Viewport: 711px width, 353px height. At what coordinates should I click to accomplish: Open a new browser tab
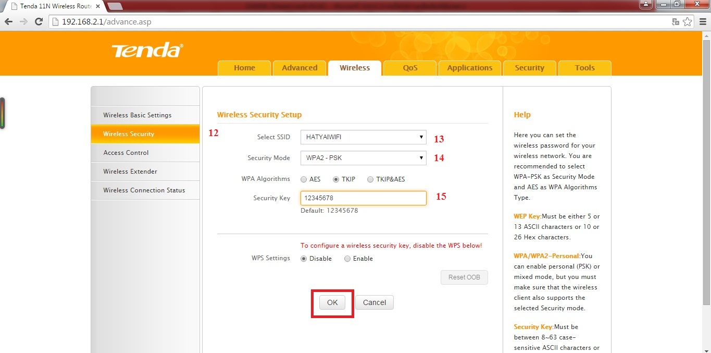[x=115, y=6]
